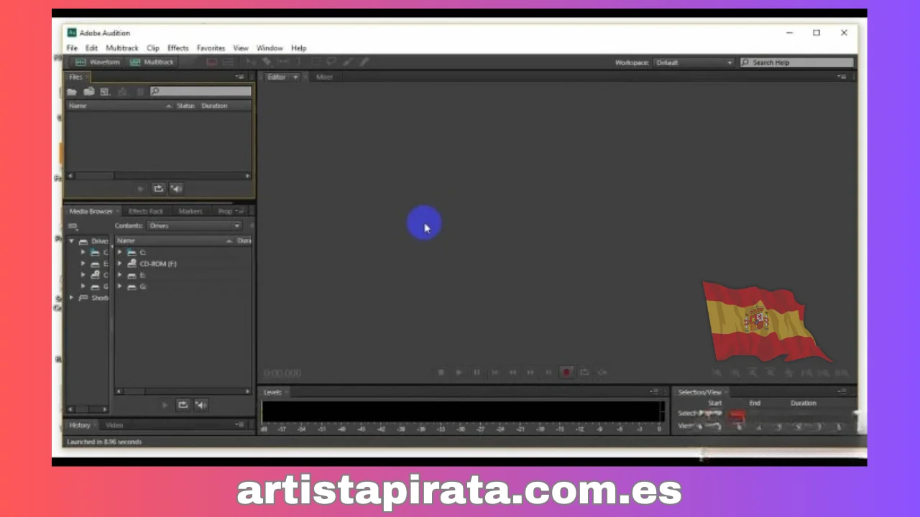Expand the C: drive in the Name list
This screenshot has width=920, height=517.
point(120,253)
